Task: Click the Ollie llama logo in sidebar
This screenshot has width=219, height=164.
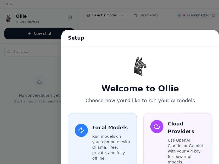Action: [x=9, y=18]
